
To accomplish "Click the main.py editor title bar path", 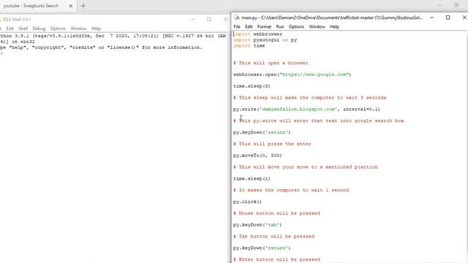I will (332, 18).
